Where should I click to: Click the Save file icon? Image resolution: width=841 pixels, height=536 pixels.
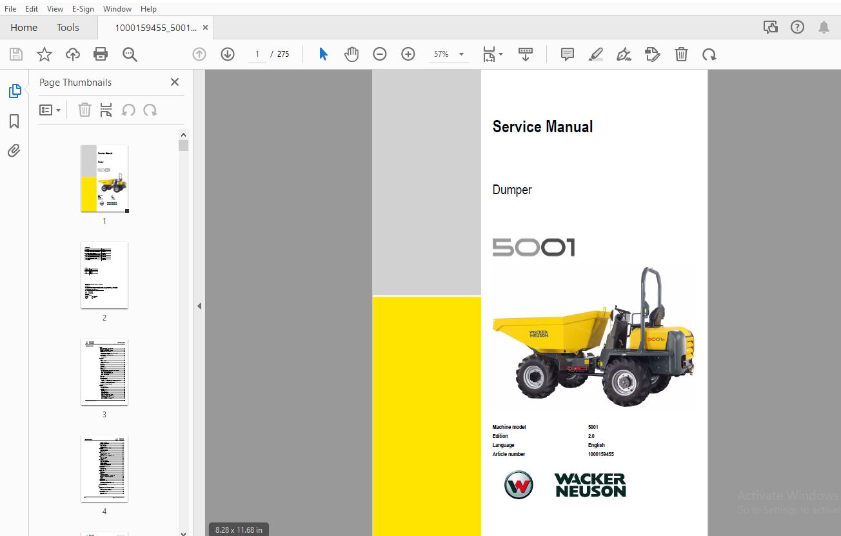(x=15, y=55)
